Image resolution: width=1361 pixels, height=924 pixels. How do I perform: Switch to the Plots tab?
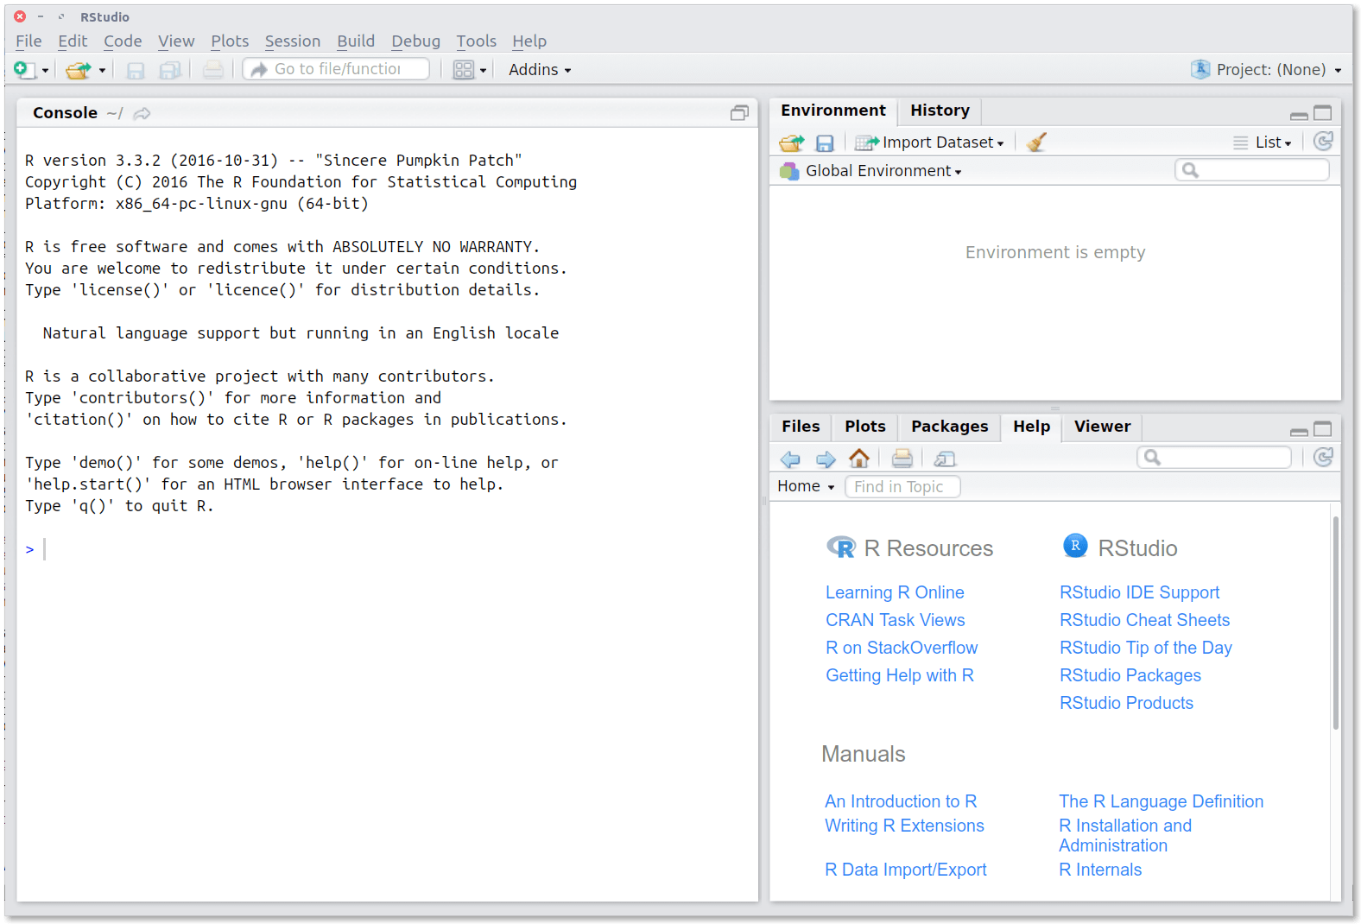pyautogui.click(x=864, y=427)
